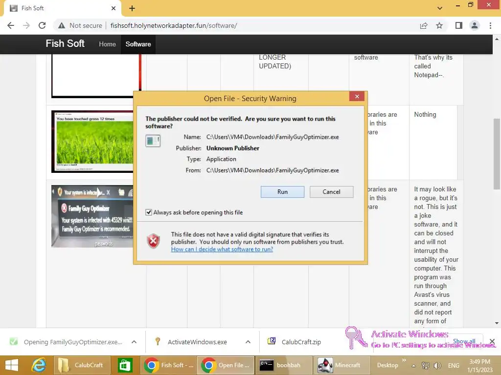501x375 pixels.
Task: Uncheck Always ask before opening this file
Action: tap(149, 212)
